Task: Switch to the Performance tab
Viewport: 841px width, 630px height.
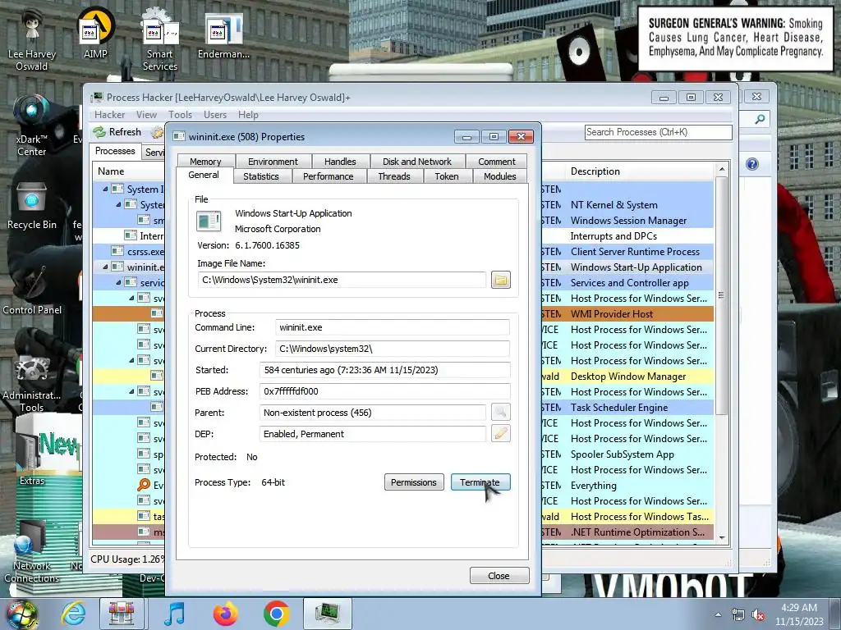Action: 329,176
